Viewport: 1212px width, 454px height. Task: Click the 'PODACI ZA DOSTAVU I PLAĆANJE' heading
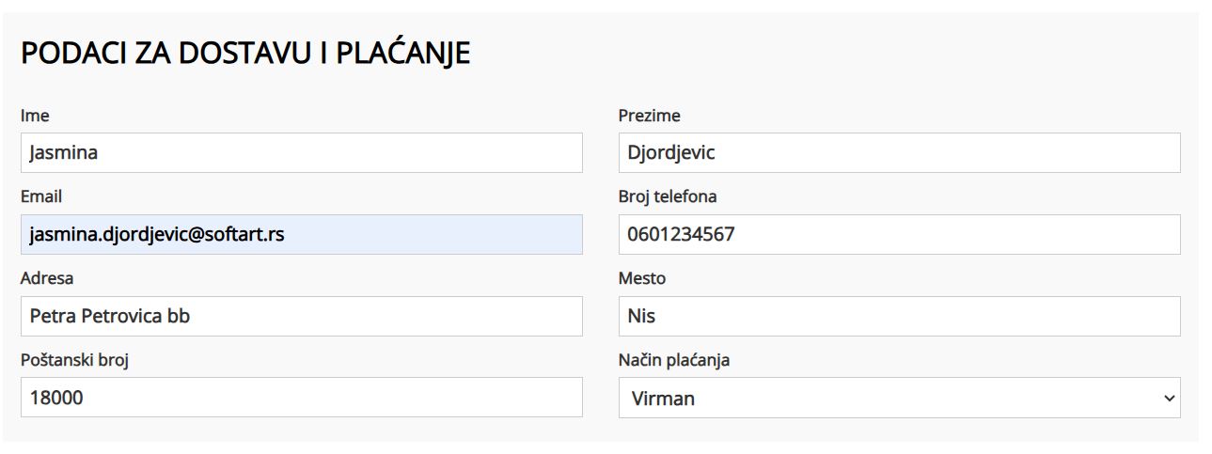click(x=245, y=55)
